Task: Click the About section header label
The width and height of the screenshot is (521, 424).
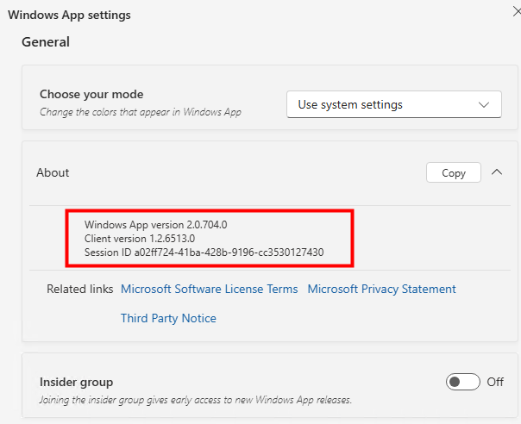Action: tap(53, 172)
